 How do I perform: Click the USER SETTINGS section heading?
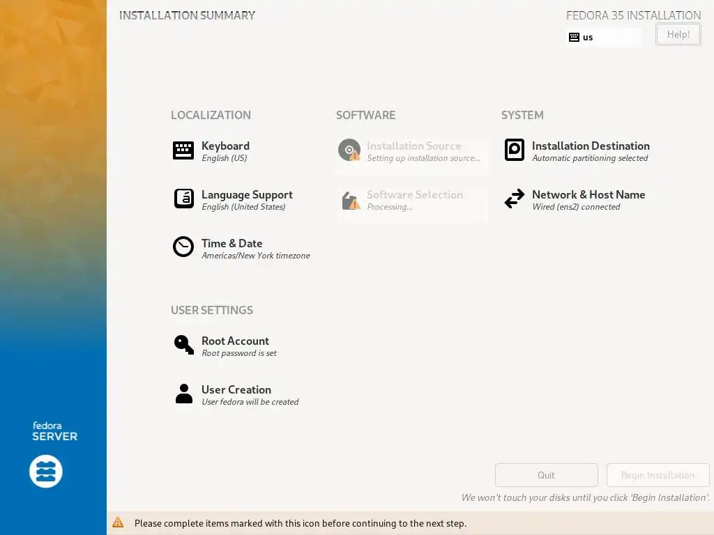tap(212, 310)
